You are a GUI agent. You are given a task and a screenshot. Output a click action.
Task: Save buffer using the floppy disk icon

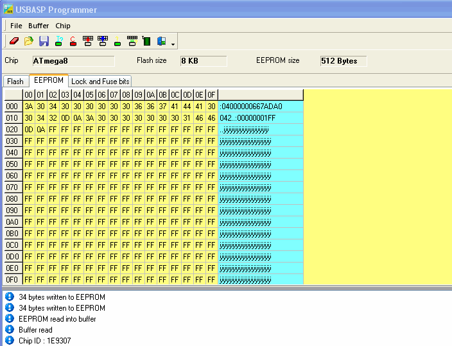[x=44, y=41]
